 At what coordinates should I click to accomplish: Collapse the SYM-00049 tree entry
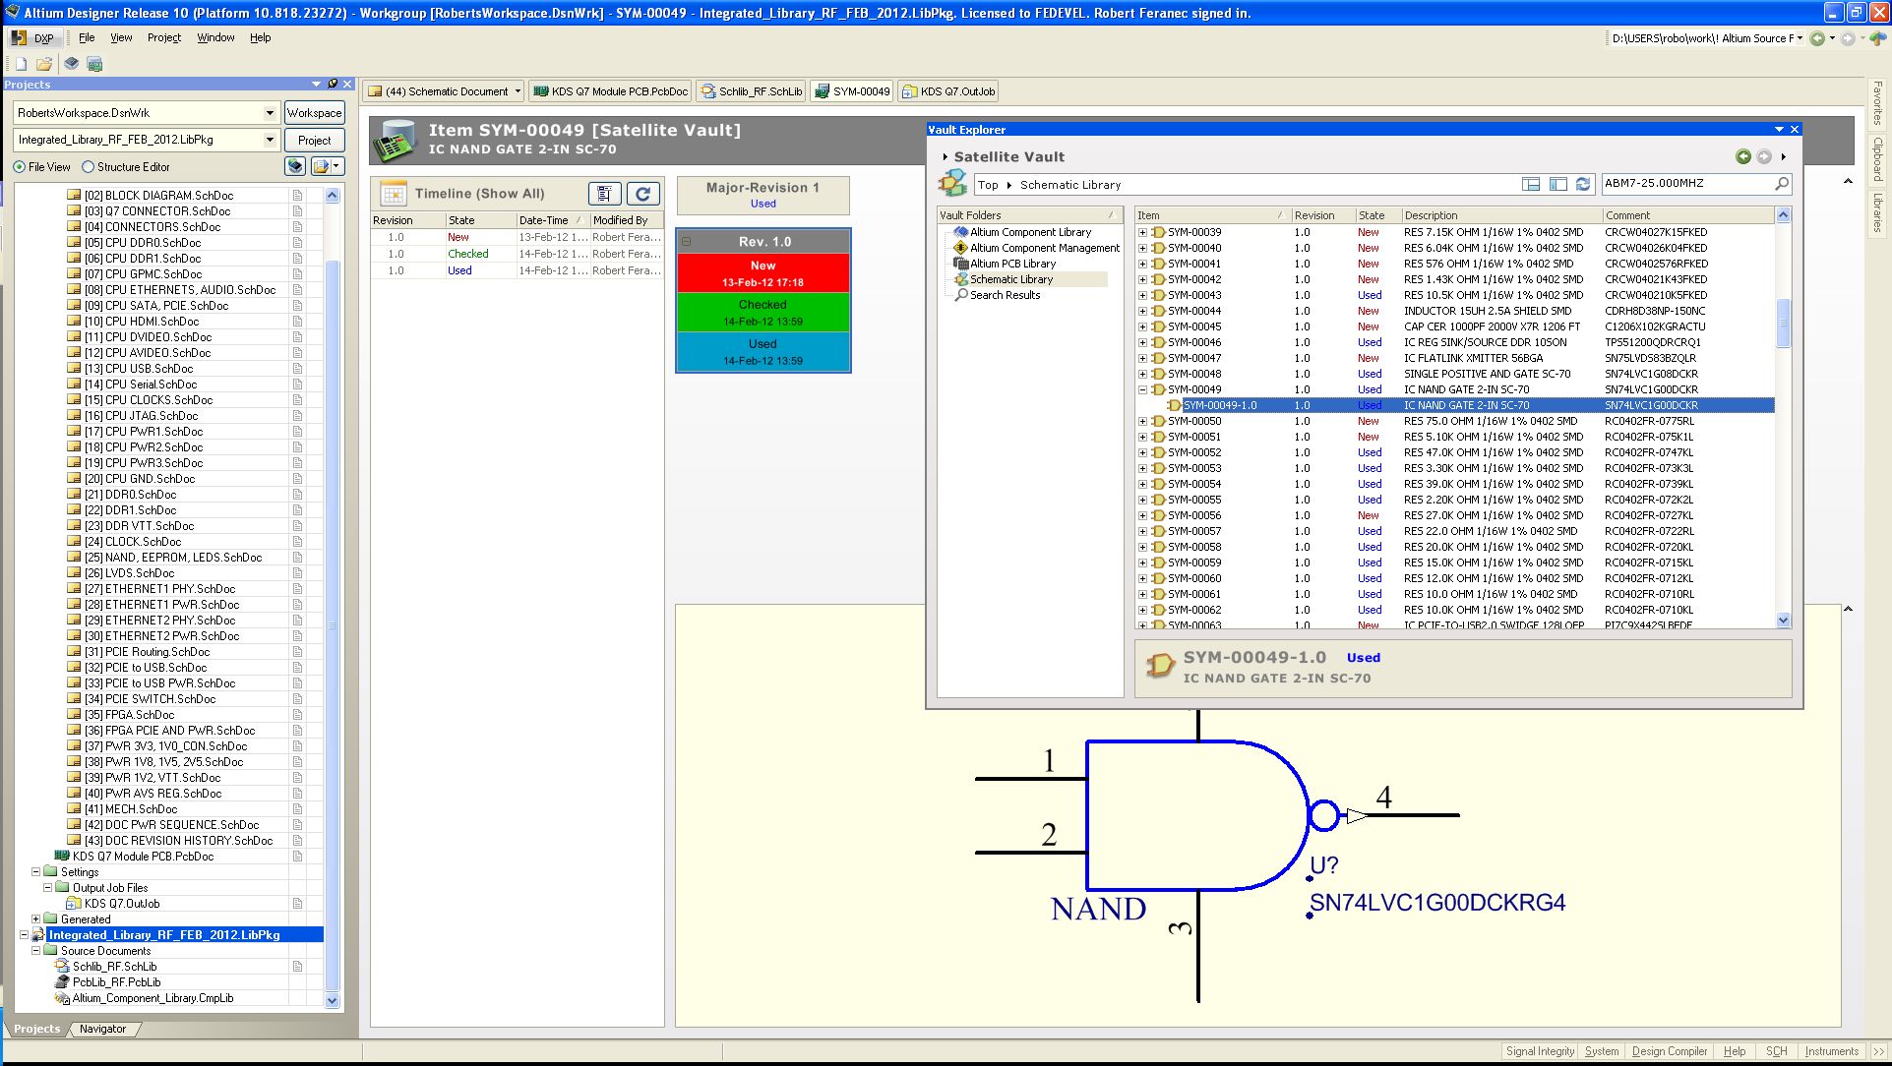(1141, 389)
